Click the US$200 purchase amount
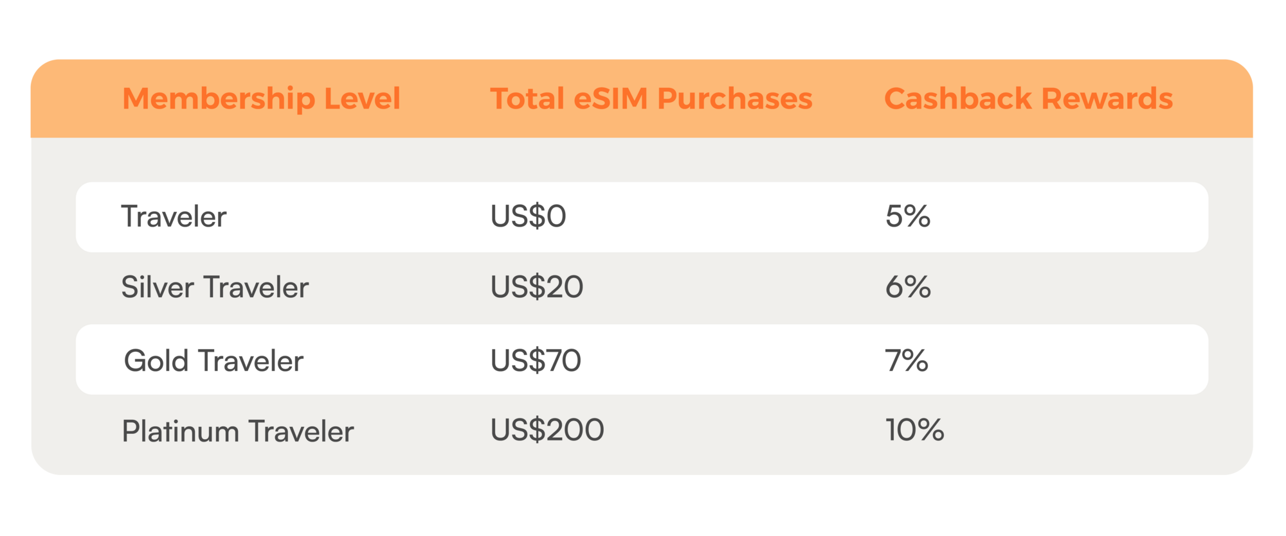The width and height of the screenshot is (1286, 536). (x=547, y=430)
